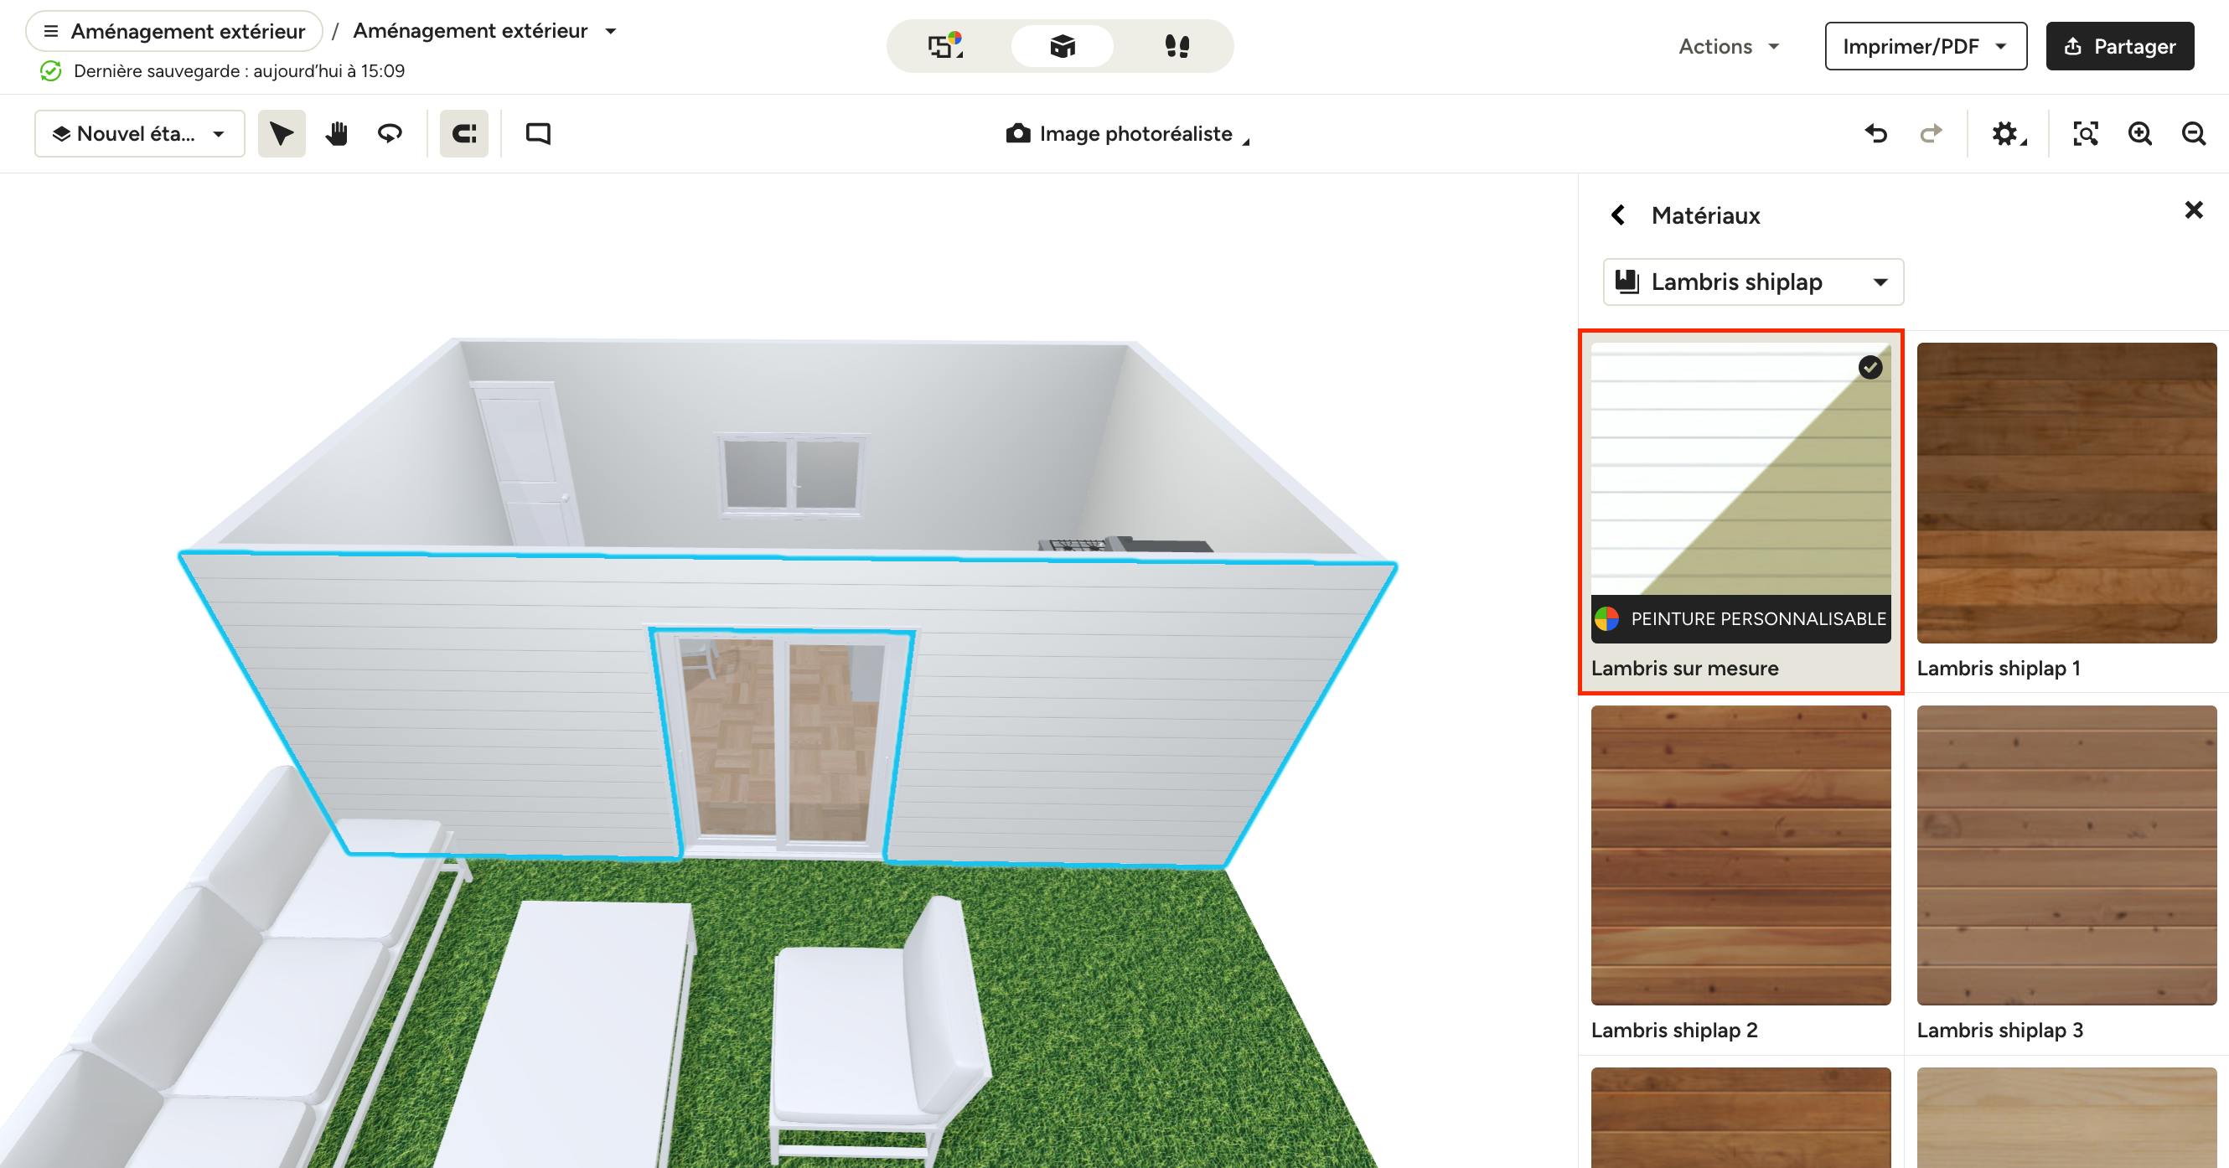Undo the last action
This screenshot has height=1168, width=2229.
point(1875,133)
